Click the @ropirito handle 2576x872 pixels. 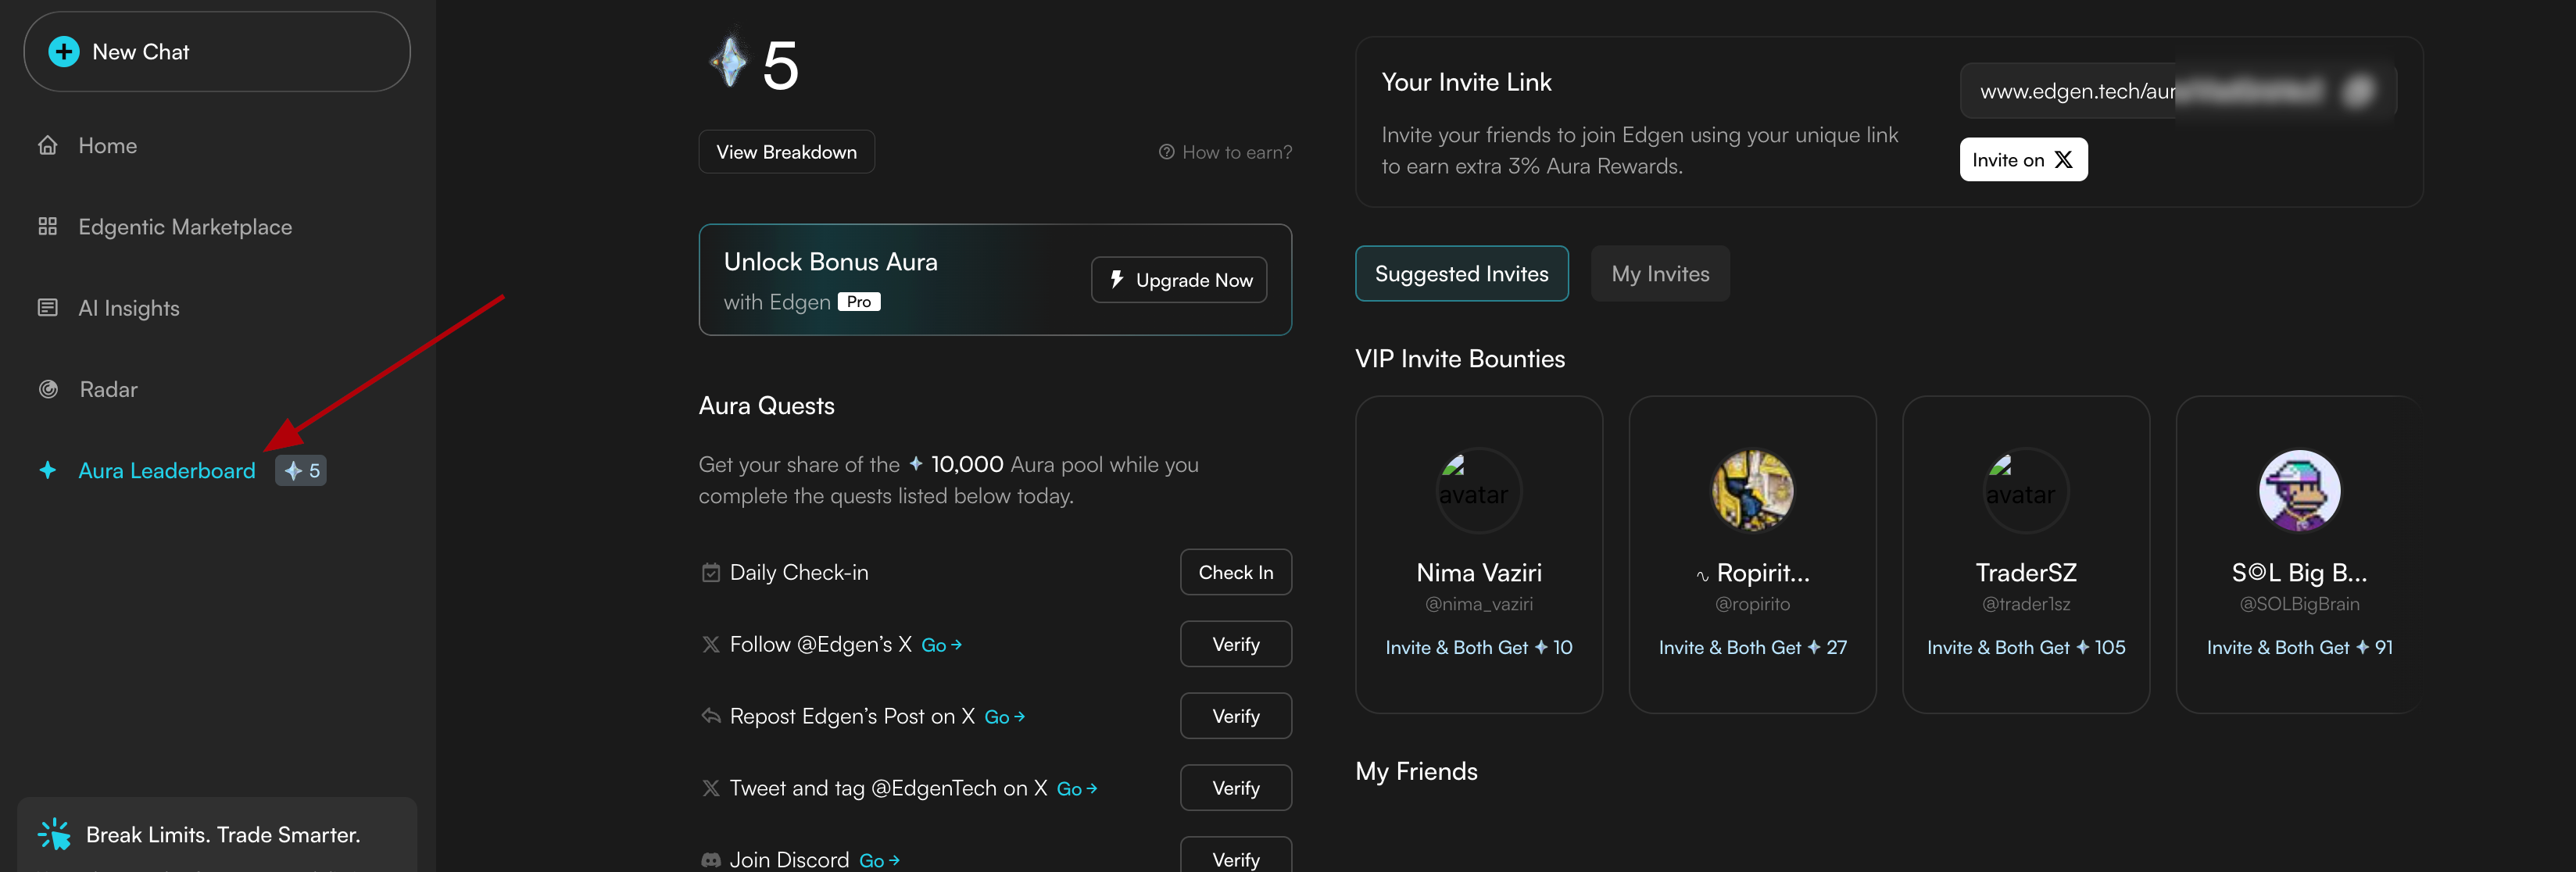[x=1752, y=604]
